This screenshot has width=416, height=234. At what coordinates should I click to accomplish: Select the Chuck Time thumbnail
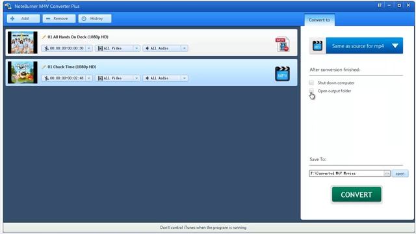point(23,72)
